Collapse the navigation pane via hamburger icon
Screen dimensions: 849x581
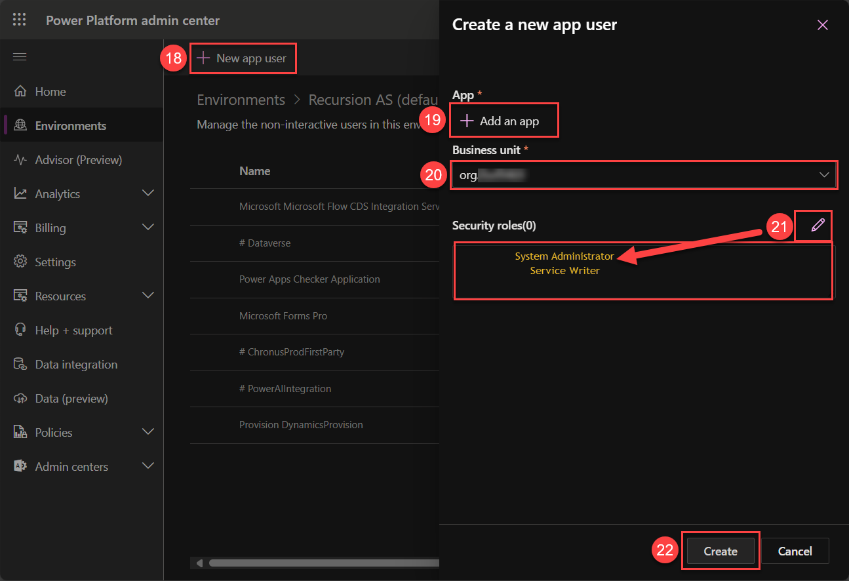[19, 56]
